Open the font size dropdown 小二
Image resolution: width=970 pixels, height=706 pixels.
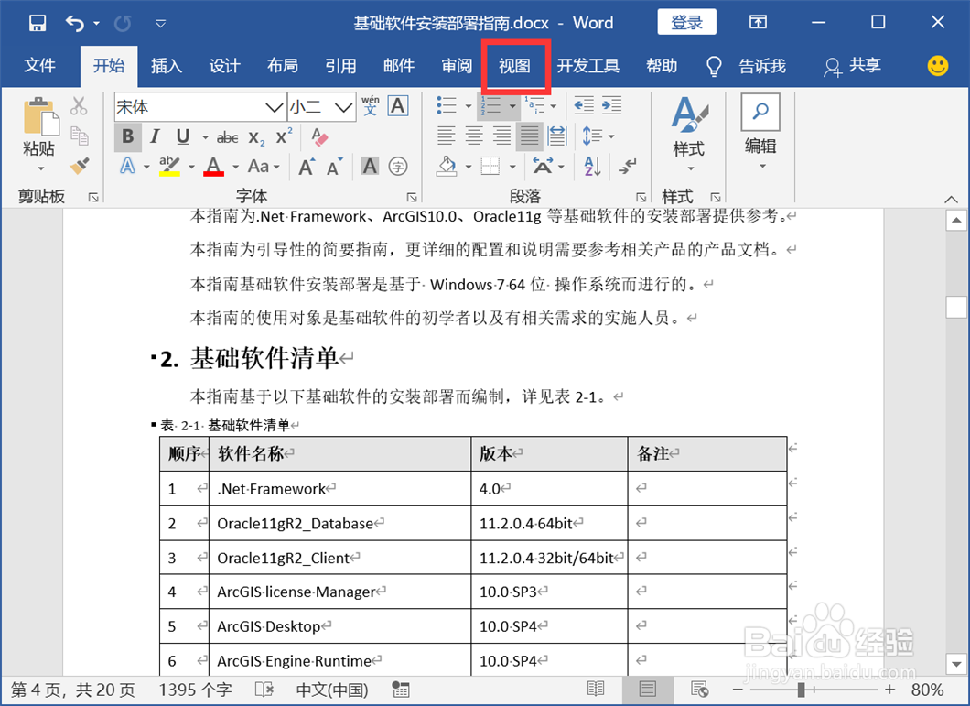point(343,107)
